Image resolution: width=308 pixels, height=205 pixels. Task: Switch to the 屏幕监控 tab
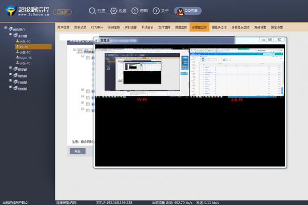click(181, 27)
